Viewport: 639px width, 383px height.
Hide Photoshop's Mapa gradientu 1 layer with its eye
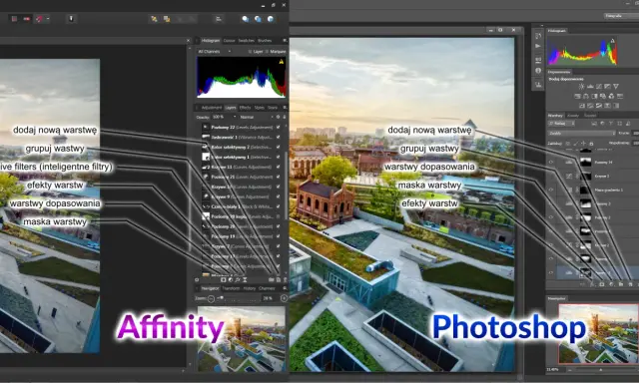click(551, 190)
